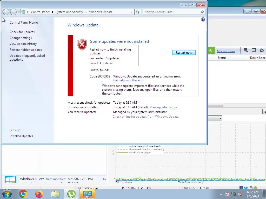
Task: Open uTorrent settings gear icon
Action: coord(262,50)
